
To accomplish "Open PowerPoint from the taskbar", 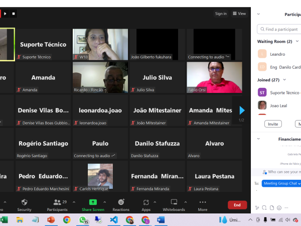I will 51,220.
